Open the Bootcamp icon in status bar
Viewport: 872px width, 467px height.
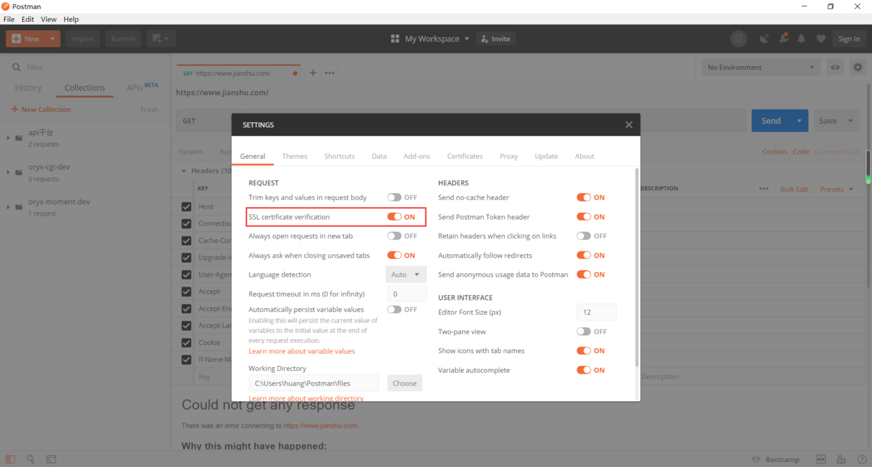tap(756, 459)
